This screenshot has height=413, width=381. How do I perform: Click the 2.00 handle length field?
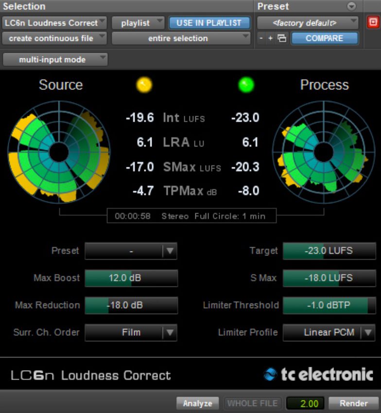[x=305, y=403]
